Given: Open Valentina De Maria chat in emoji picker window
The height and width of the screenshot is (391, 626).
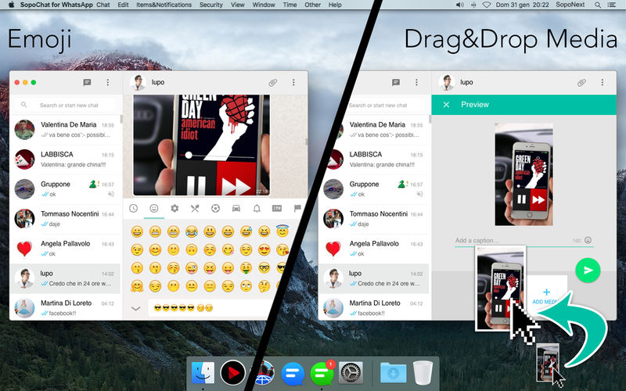Looking at the screenshot, I should [x=65, y=130].
